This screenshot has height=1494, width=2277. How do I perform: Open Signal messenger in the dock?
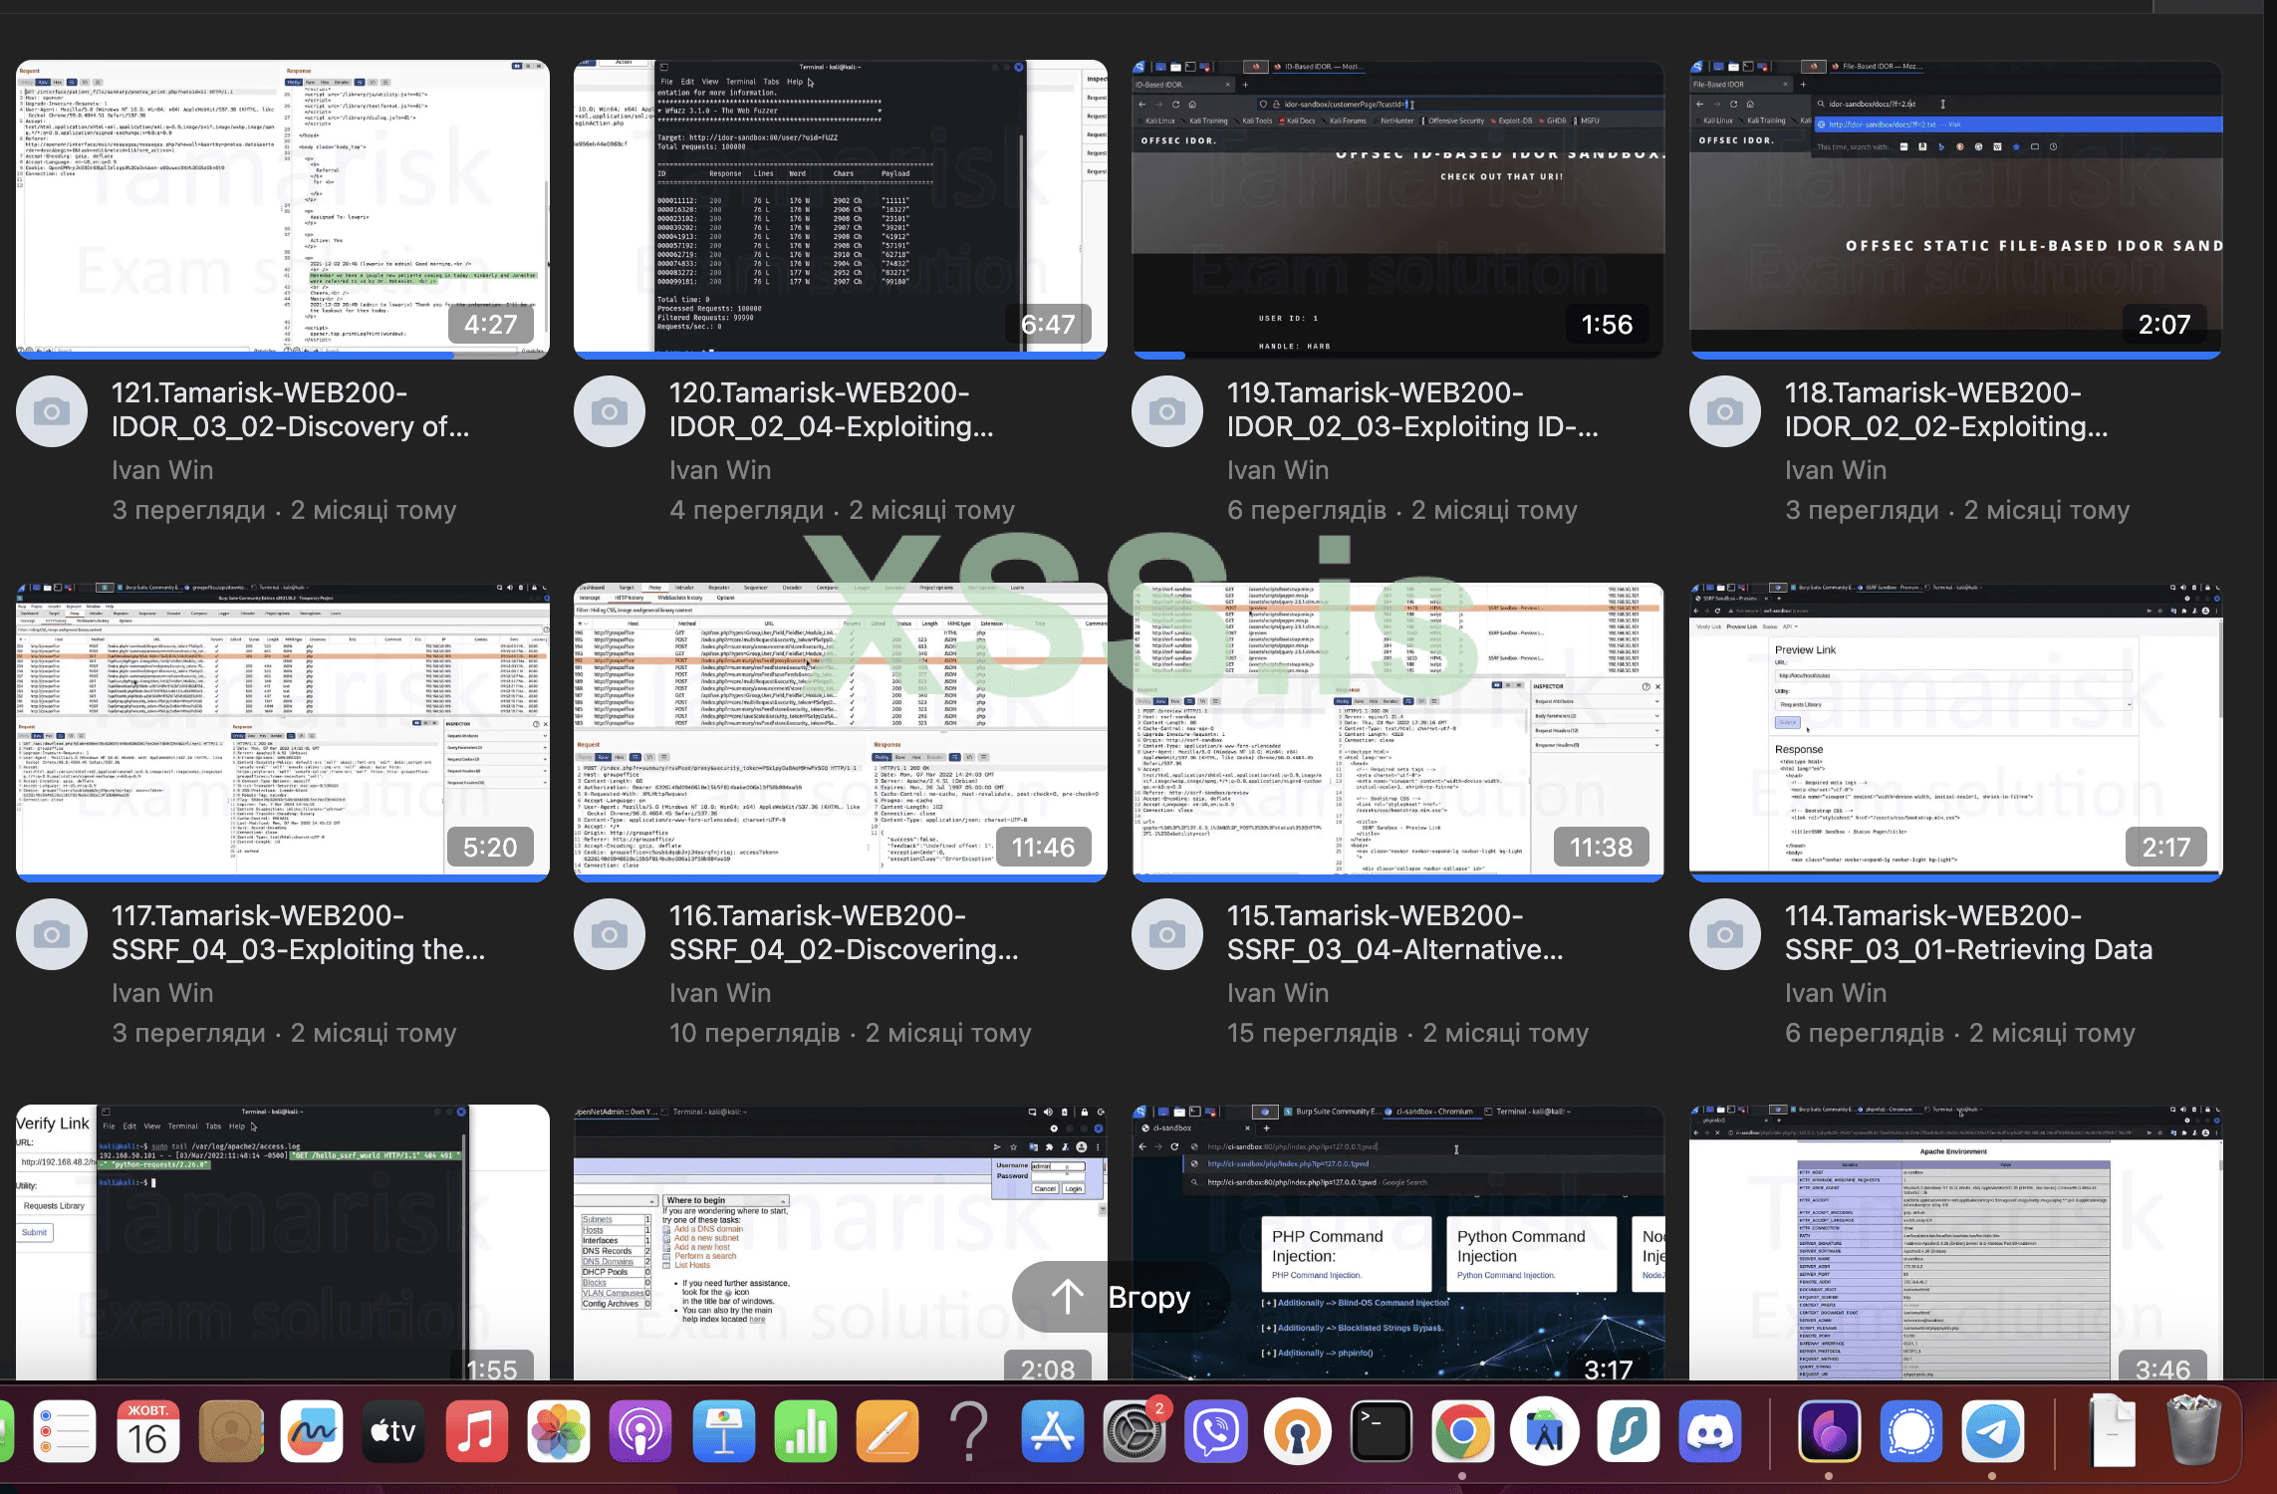click(1910, 1432)
